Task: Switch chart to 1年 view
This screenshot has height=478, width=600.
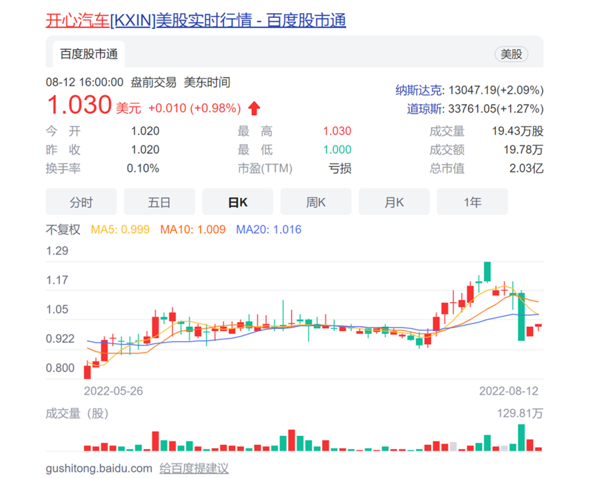Action: point(472,202)
